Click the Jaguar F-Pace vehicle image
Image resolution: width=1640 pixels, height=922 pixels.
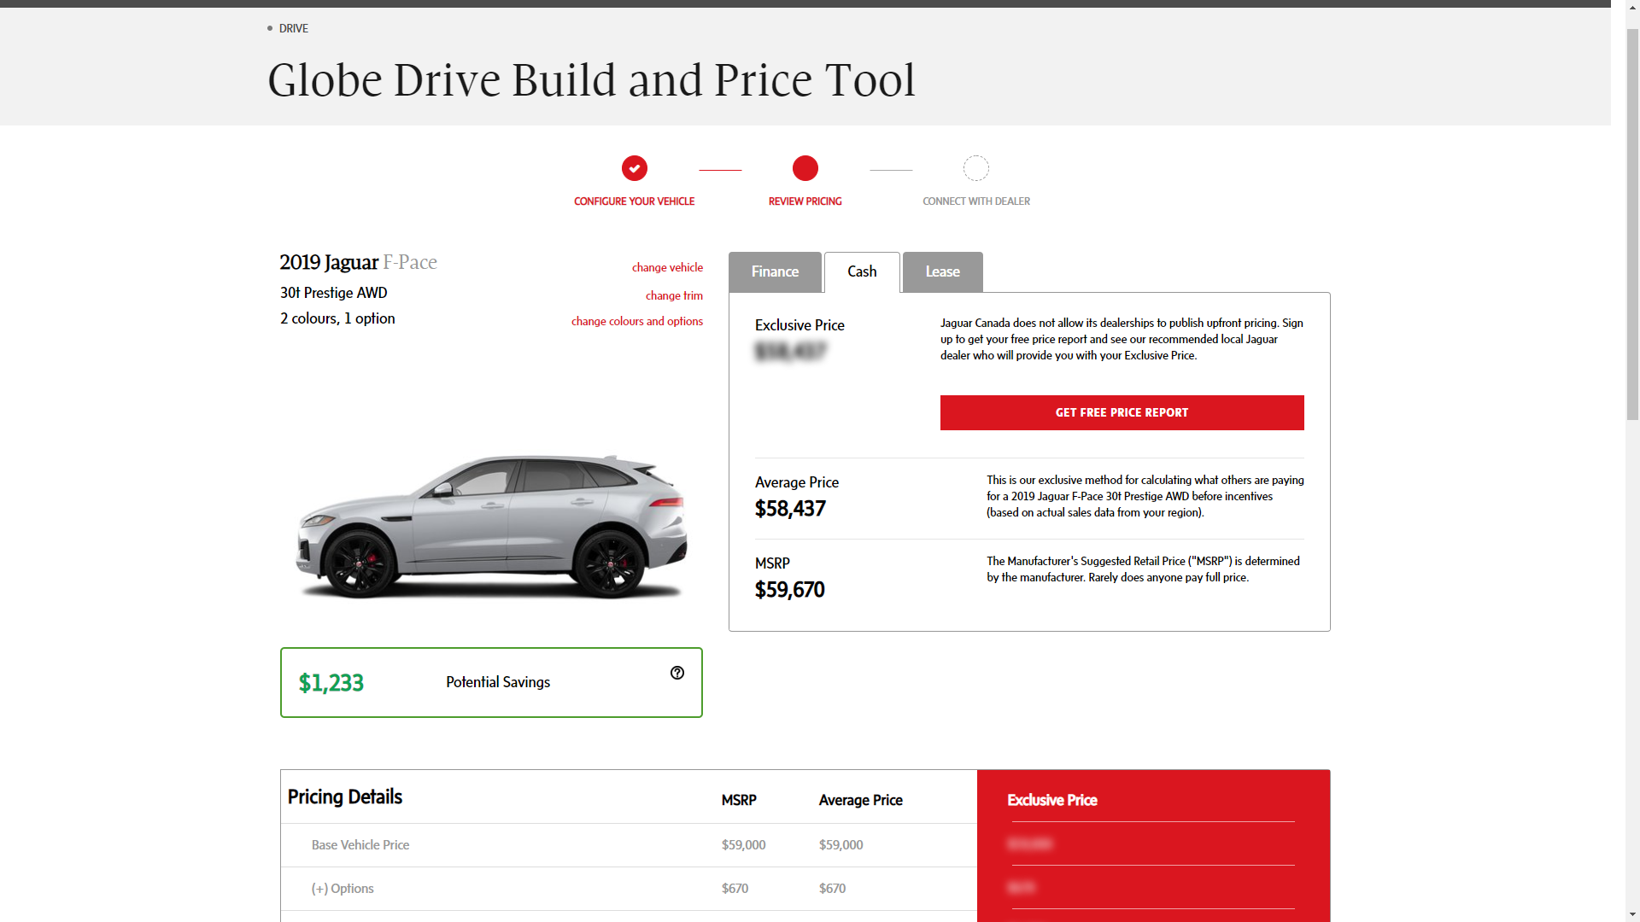(x=491, y=525)
